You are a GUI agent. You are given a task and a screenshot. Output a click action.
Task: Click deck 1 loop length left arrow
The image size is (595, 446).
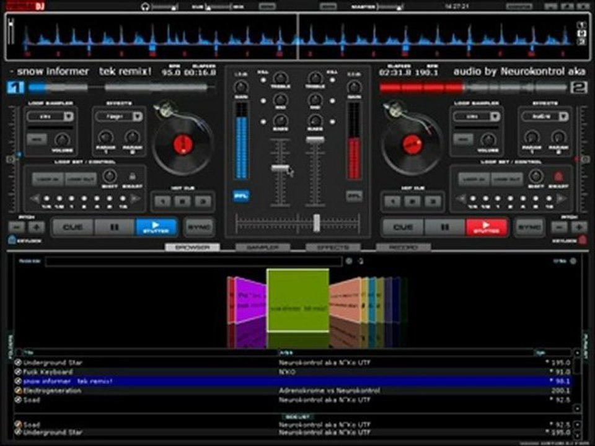tap(35, 198)
